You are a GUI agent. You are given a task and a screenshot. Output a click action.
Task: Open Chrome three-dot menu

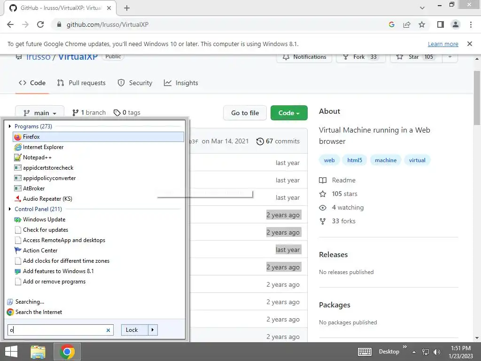coord(471,24)
